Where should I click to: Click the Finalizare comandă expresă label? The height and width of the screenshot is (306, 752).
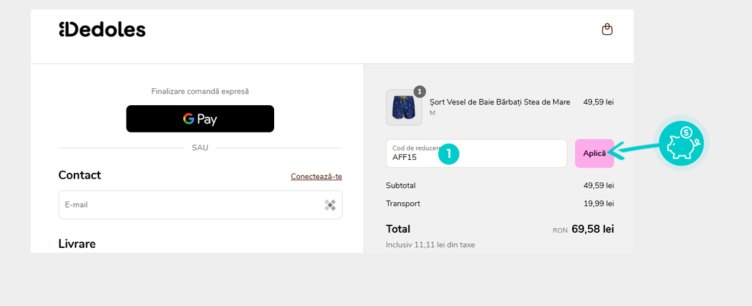(x=200, y=92)
